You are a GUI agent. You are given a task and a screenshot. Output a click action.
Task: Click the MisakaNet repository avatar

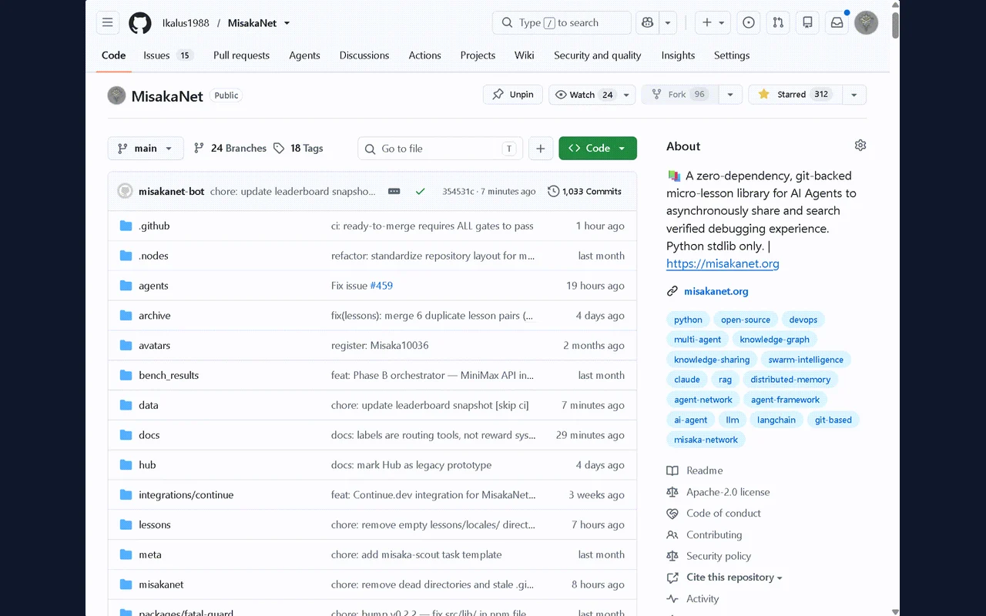pos(116,95)
